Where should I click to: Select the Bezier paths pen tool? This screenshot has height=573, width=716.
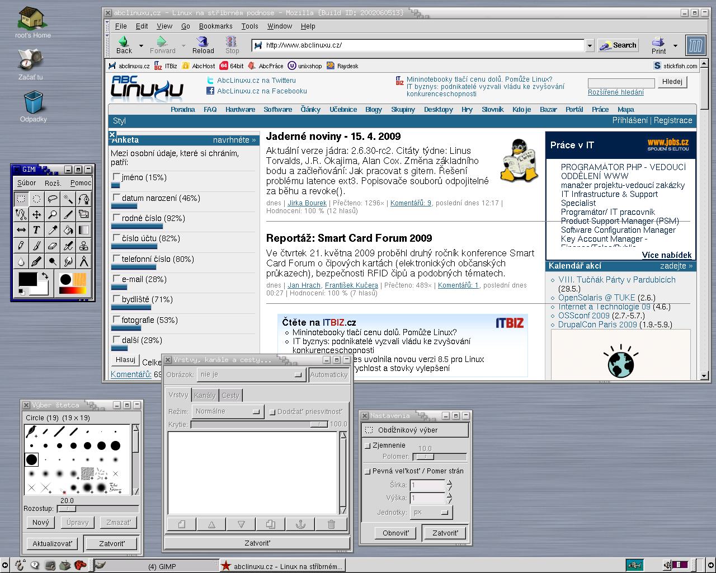click(83, 199)
